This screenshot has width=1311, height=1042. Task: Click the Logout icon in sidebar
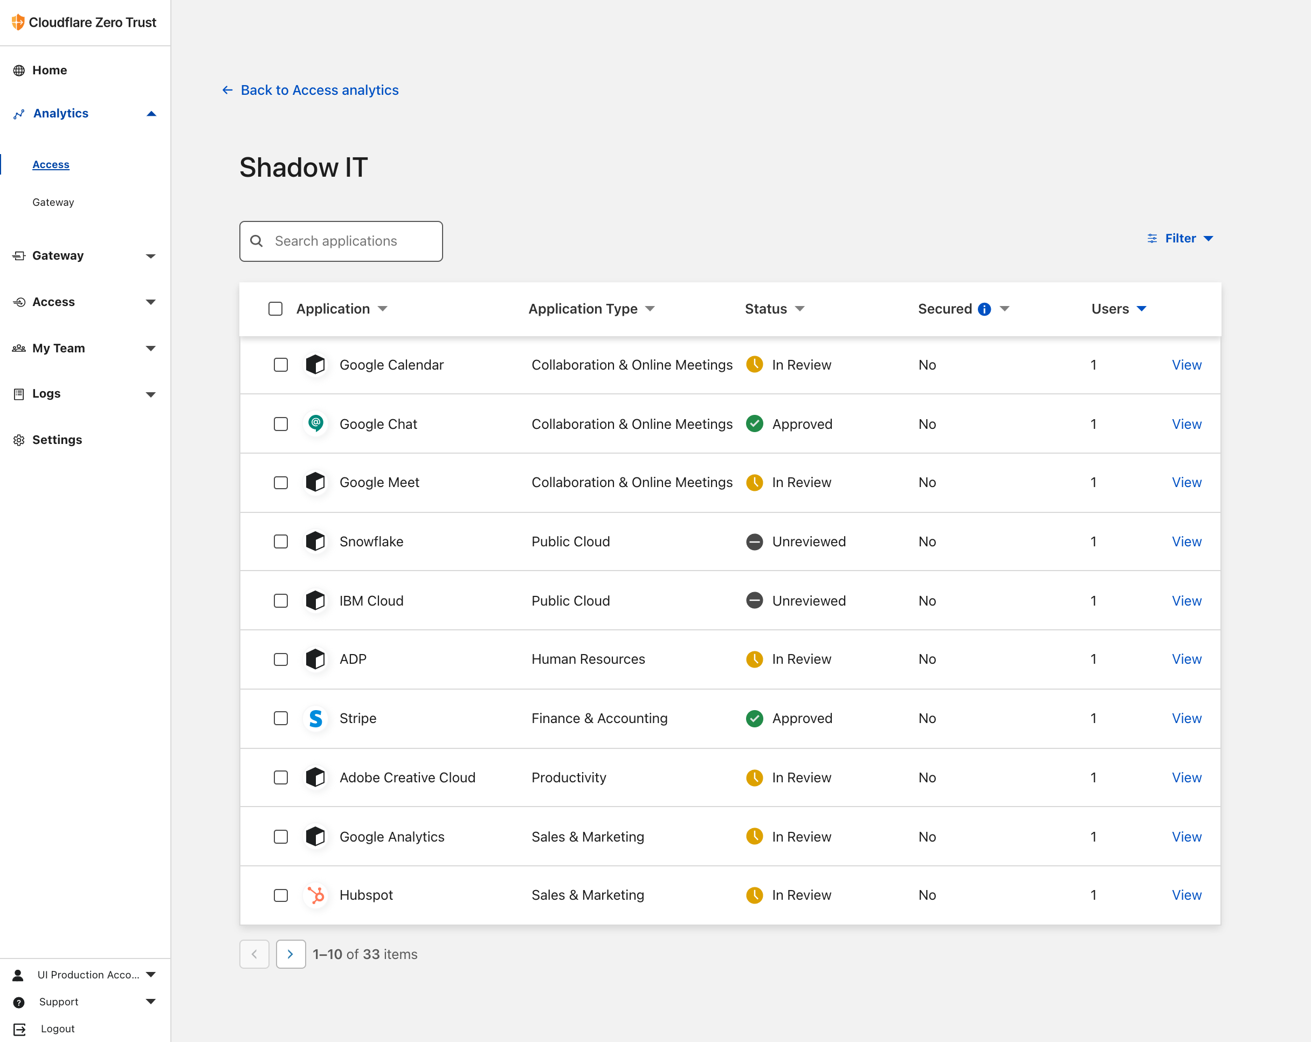(19, 1029)
